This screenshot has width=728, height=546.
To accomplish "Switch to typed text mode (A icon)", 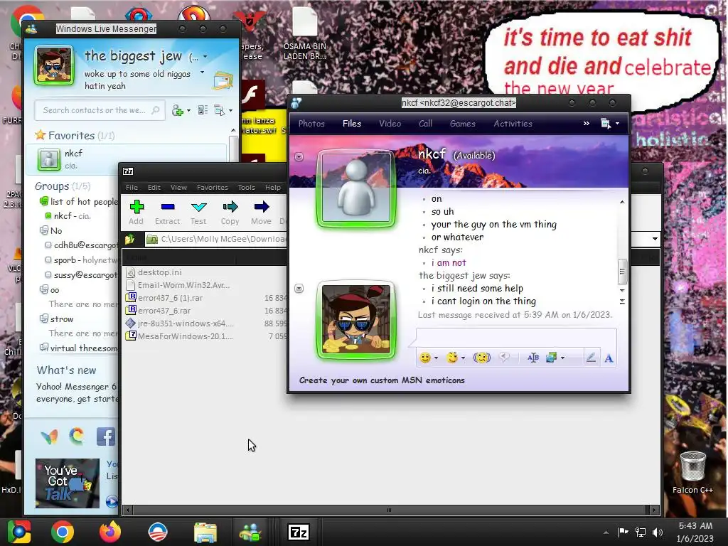I will coord(609,358).
